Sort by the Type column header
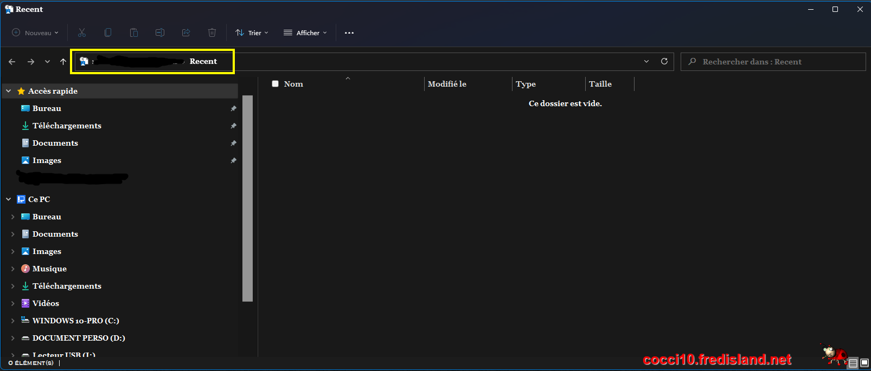 click(x=526, y=84)
